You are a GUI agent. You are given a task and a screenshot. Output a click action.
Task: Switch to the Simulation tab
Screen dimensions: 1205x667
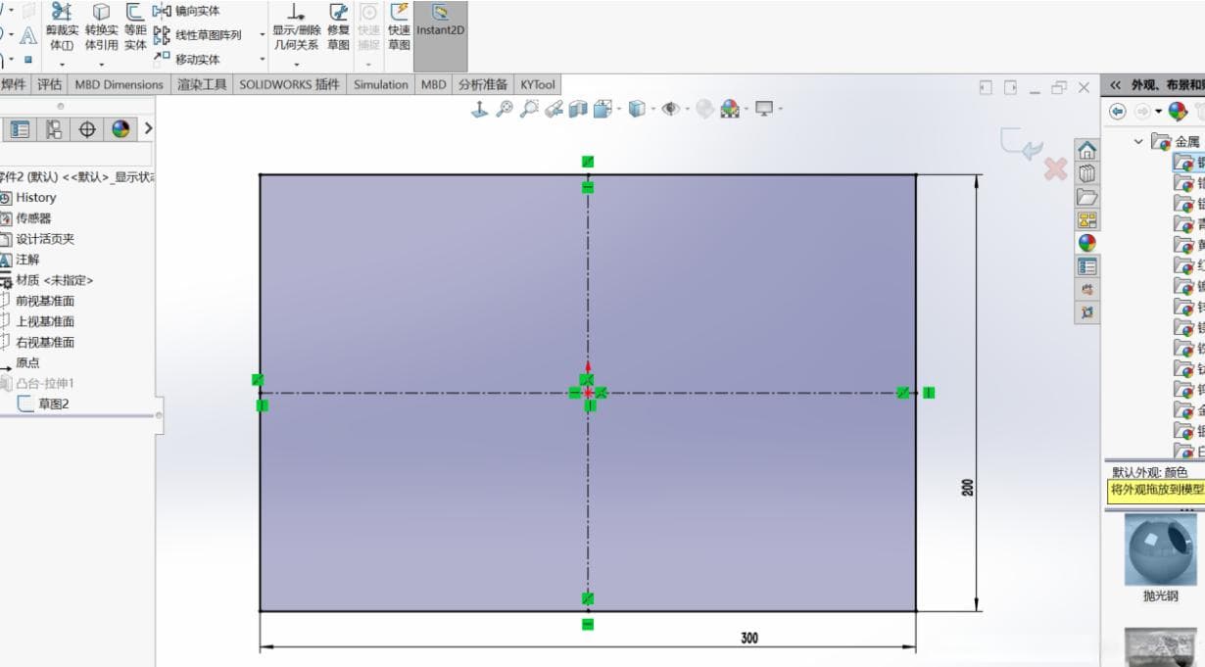(381, 84)
